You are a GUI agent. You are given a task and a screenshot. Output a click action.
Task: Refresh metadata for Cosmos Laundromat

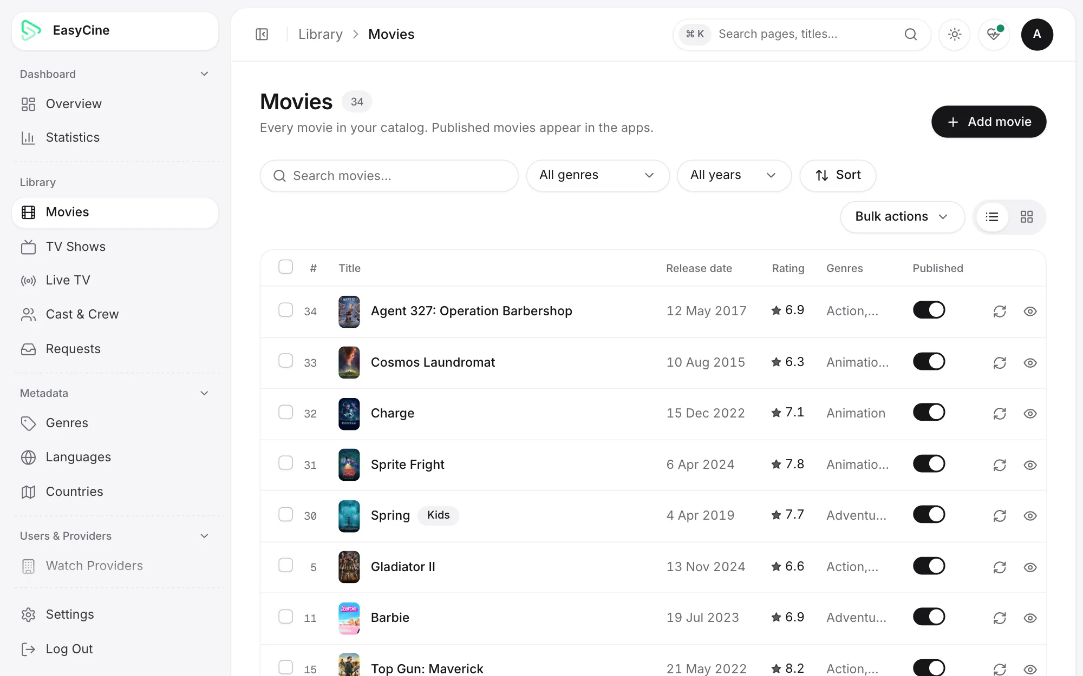[x=1000, y=363]
